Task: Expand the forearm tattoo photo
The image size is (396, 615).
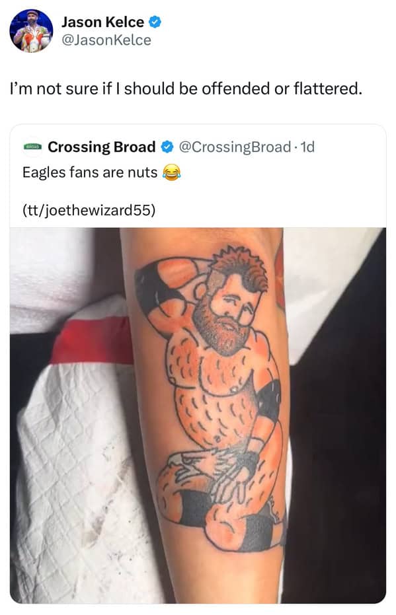Action: tap(198, 416)
